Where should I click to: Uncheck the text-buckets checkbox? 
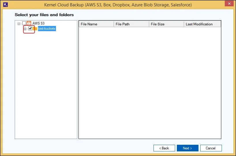click(x=30, y=28)
